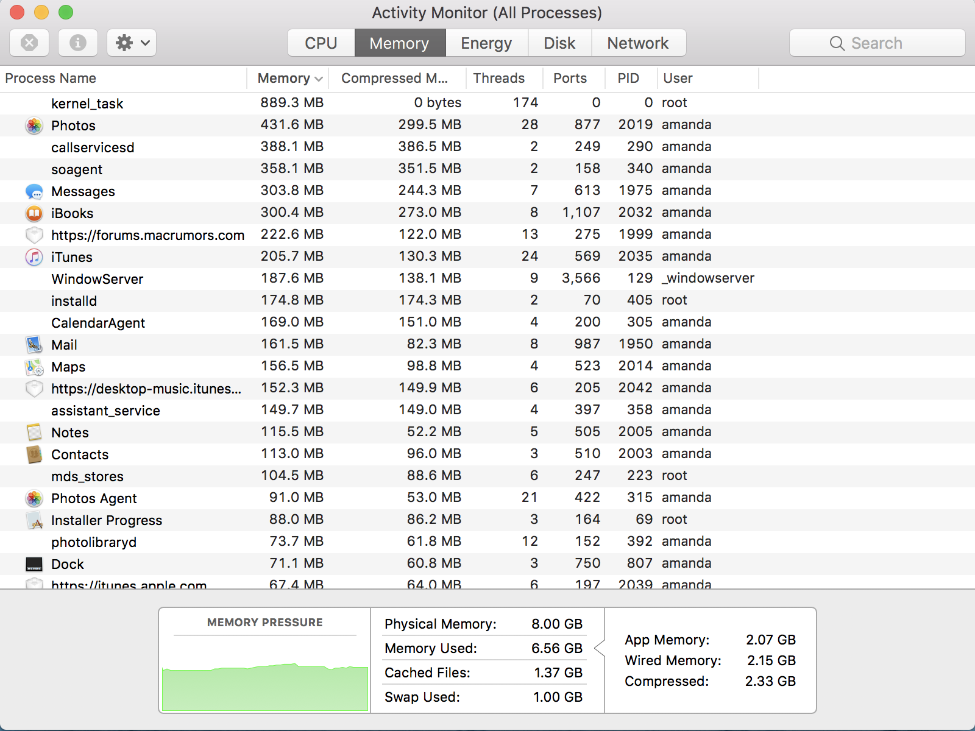Sort by Process Name column
This screenshot has height=731, width=975.
[123, 78]
